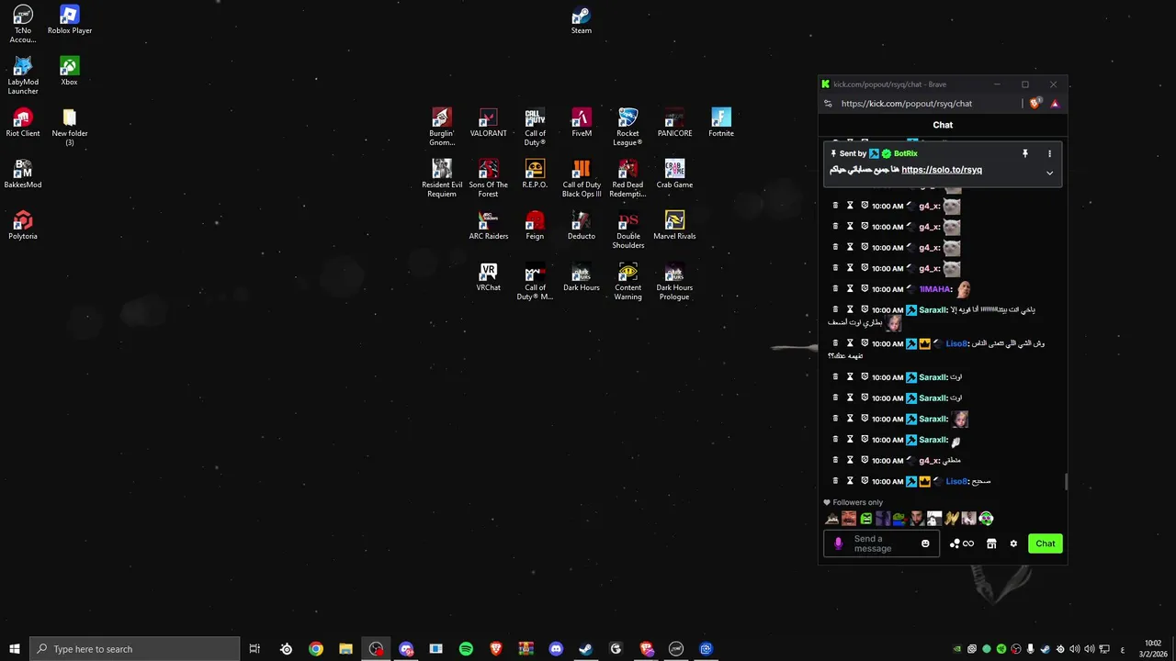Click the green Chat send button
The image size is (1176, 661).
pyautogui.click(x=1046, y=543)
